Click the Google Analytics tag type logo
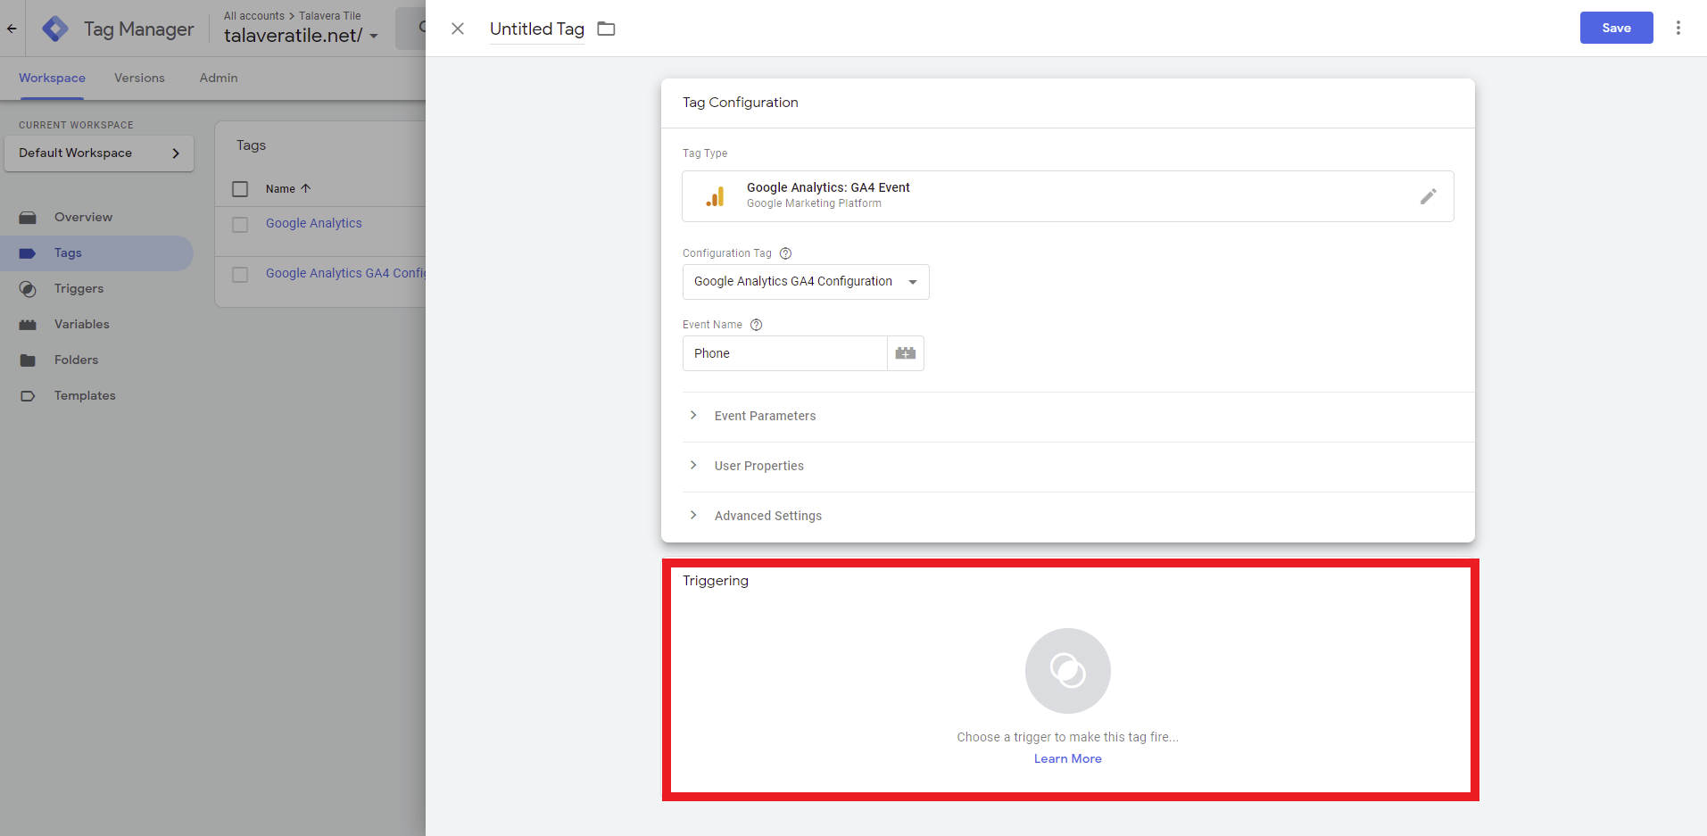This screenshot has height=836, width=1707. pos(715,196)
